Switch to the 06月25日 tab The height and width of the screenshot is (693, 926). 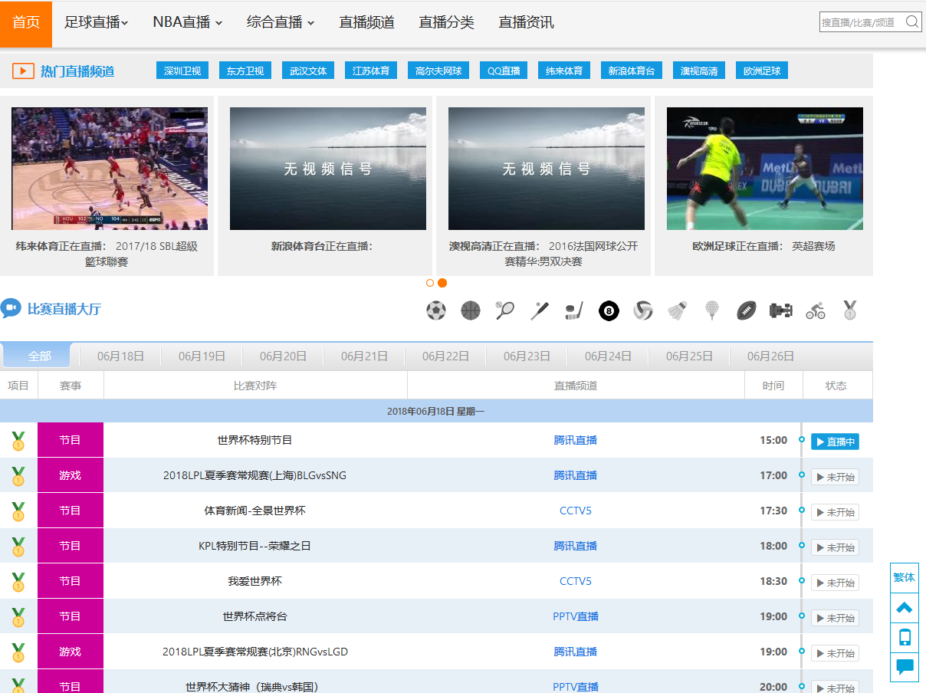(x=690, y=356)
